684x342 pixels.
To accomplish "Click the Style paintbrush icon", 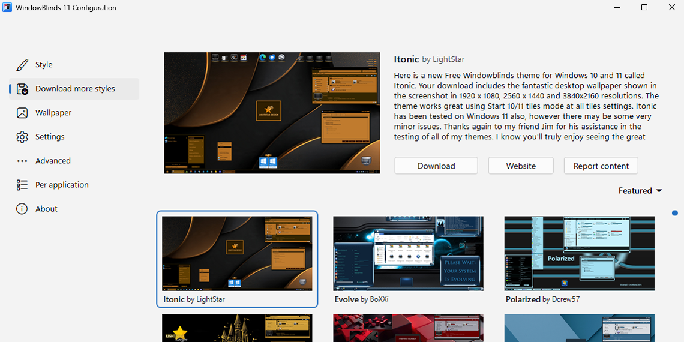I will [22, 65].
